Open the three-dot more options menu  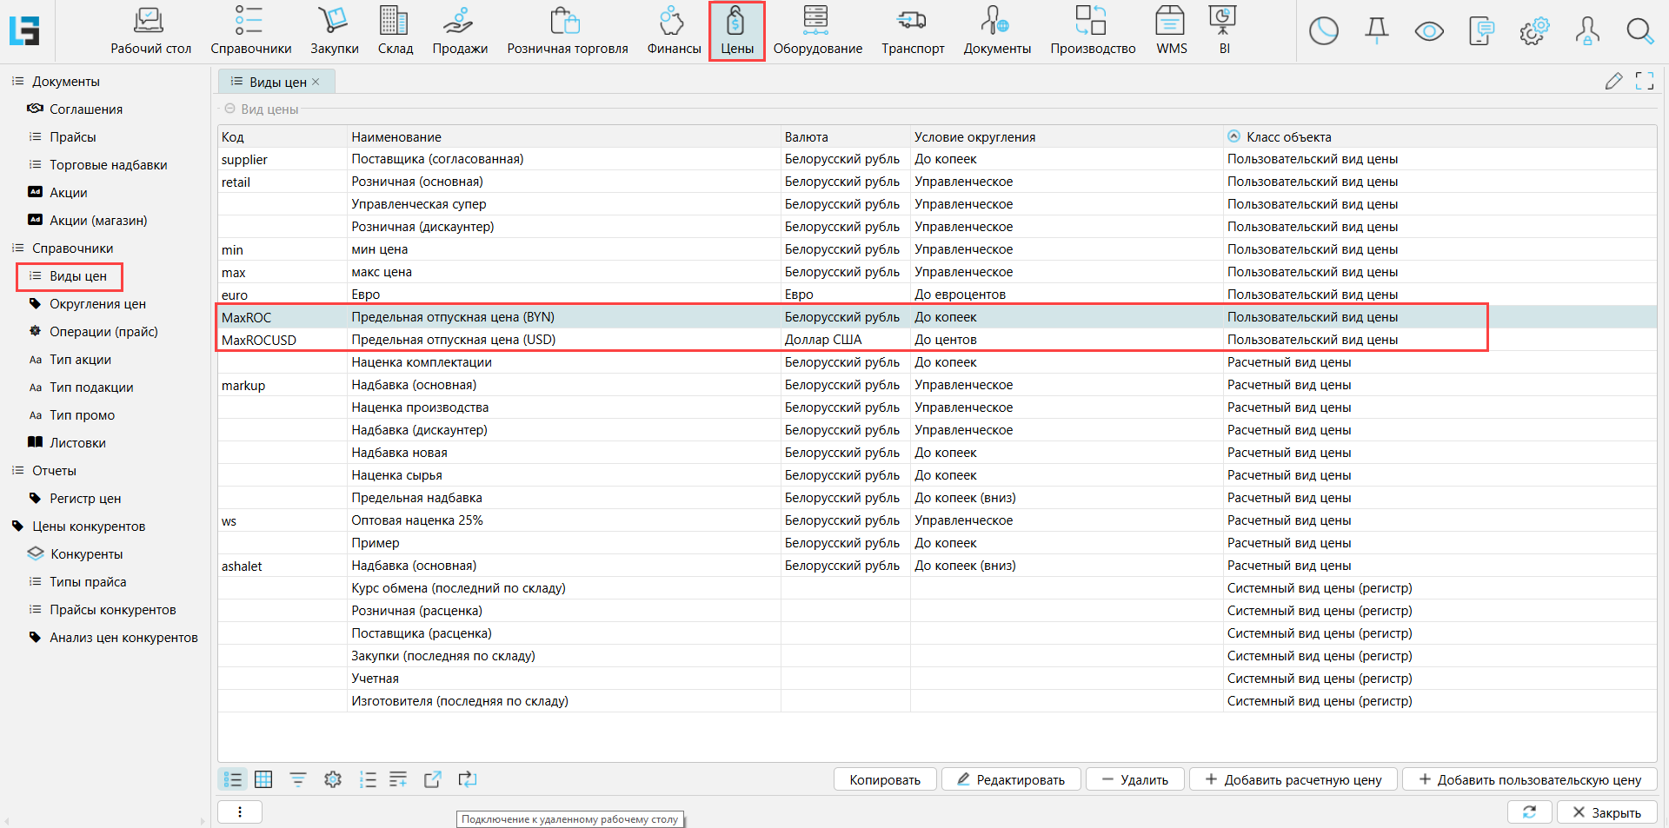pos(240,812)
